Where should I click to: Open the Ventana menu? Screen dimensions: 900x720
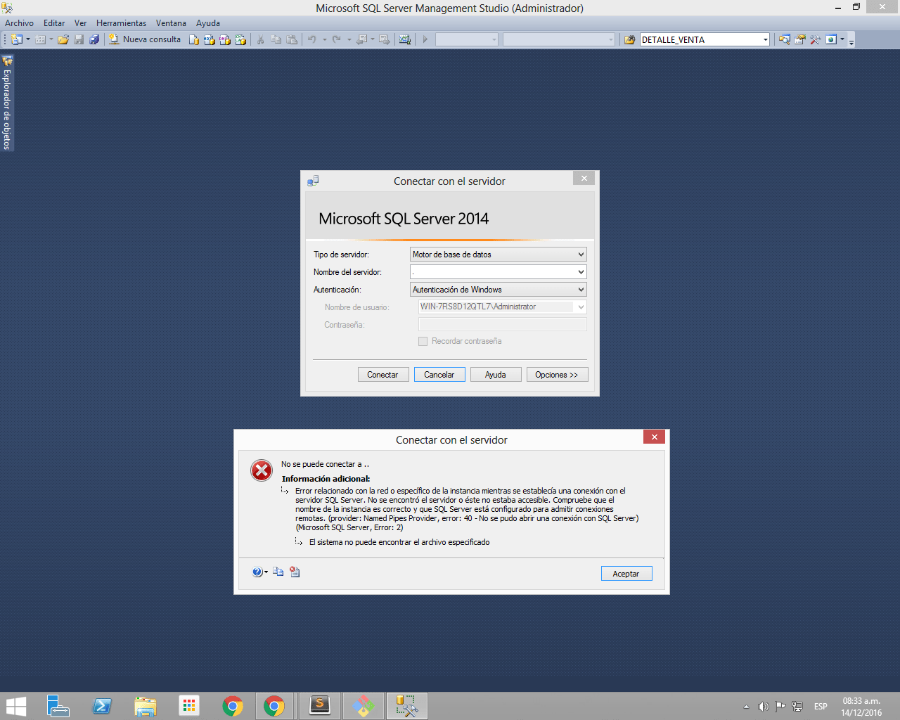click(x=171, y=23)
